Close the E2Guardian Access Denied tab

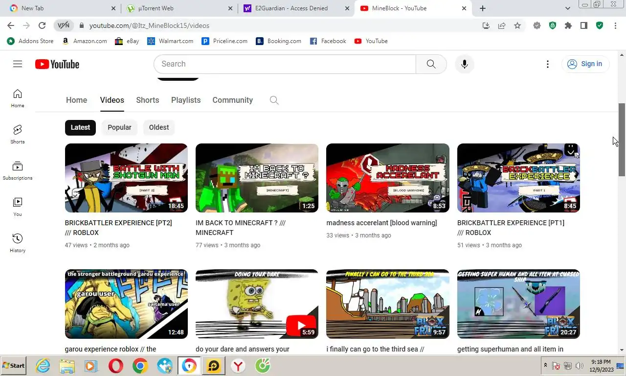[x=347, y=8]
